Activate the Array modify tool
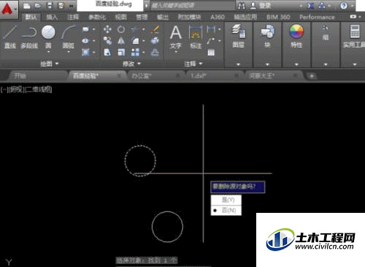The height and width of the screenshot is (267, 365). [135, 52]
